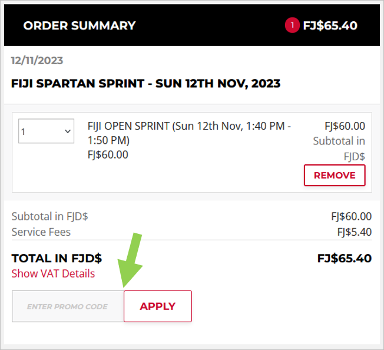Click the bold FJ$65.40 total amount
Screen dimensions: 384x350
click(345, 259)
